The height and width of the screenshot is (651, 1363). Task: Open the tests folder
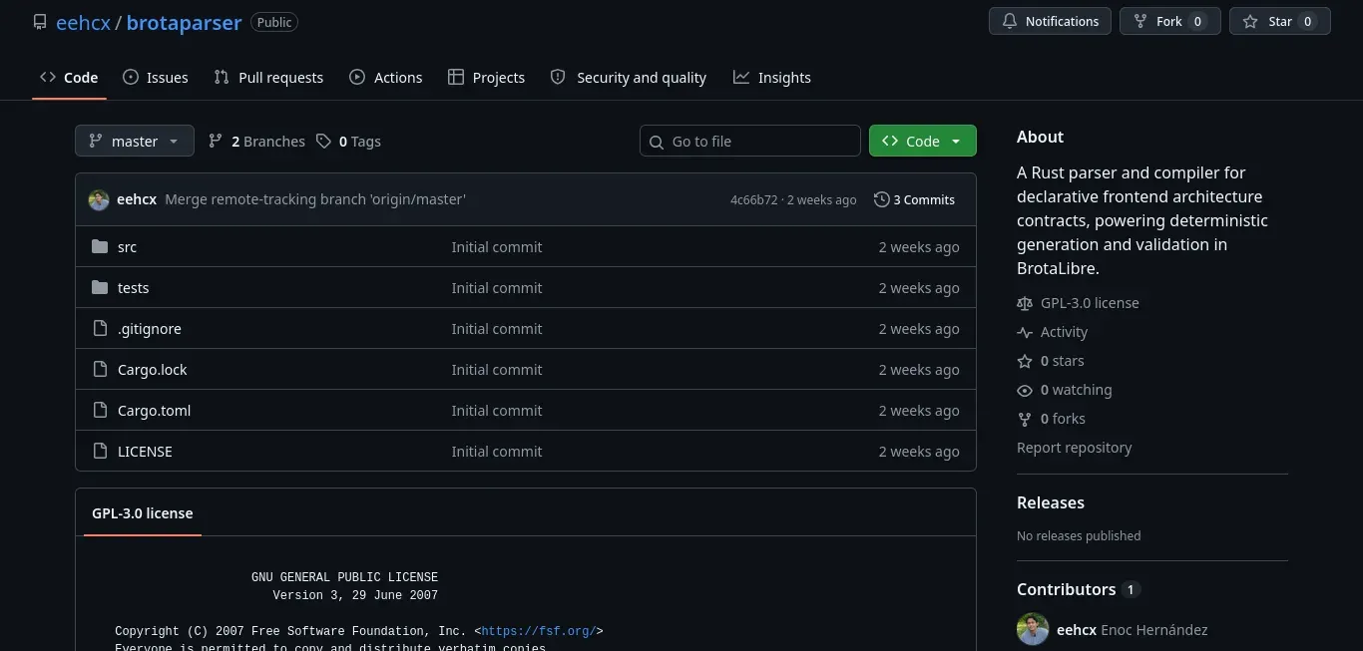tap(133, 287)
